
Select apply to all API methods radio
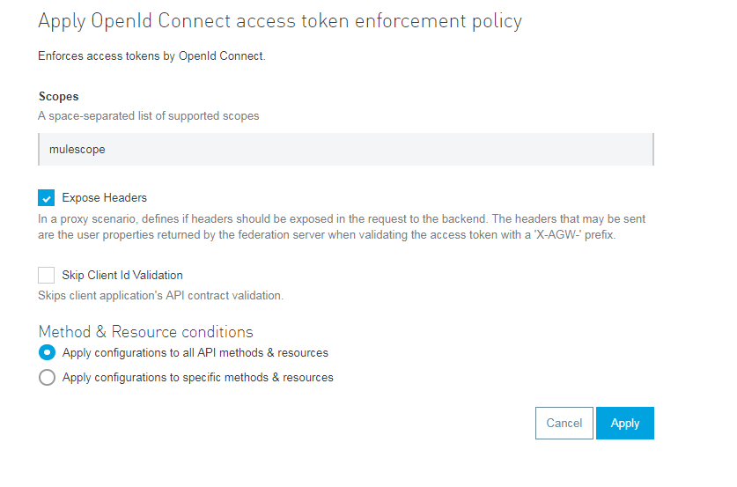47,353
